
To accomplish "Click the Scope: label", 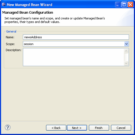I will pos(10,44).
